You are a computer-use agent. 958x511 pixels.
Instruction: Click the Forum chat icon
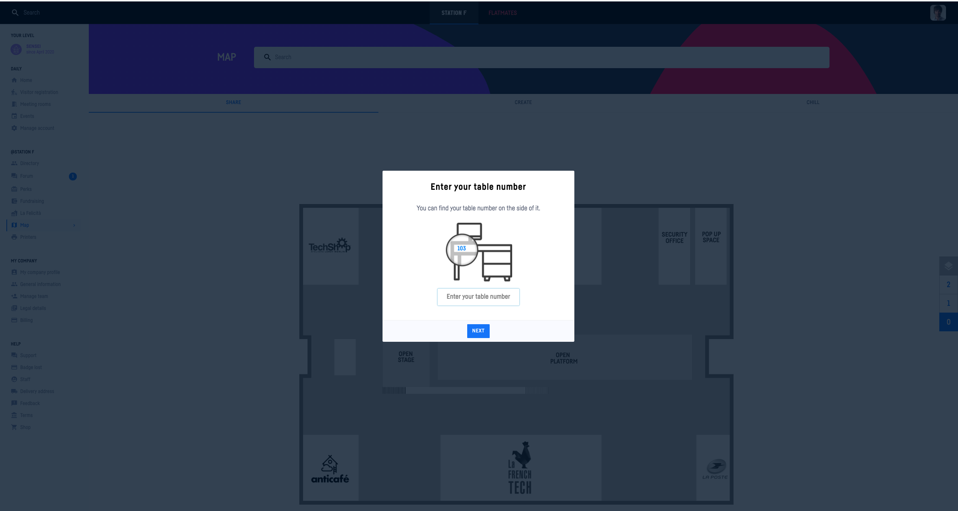click(14, 176)
